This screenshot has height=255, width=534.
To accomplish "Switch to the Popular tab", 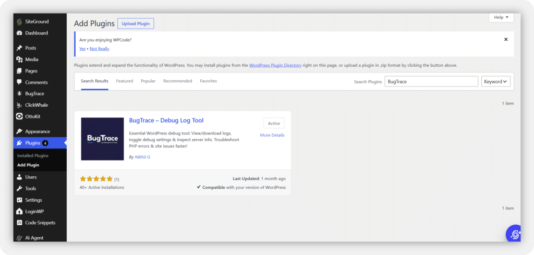I will [x=148, y=81].
